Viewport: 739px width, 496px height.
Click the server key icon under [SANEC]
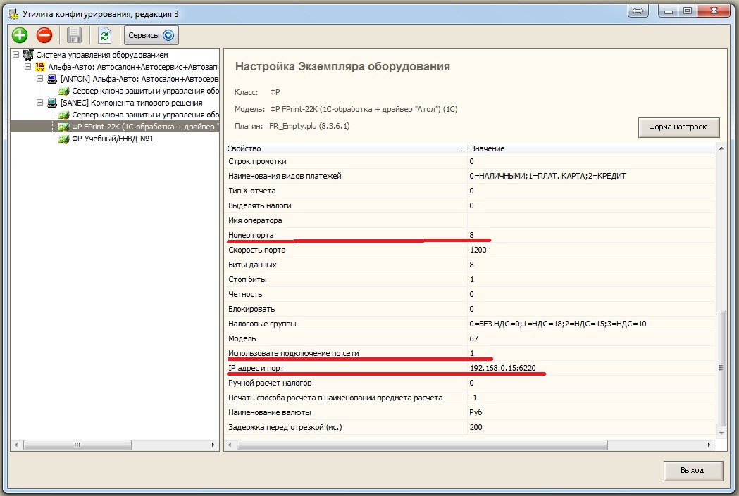pos(63,115)
